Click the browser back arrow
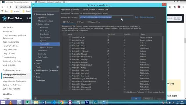The width and height of the screenshot is (186, 105). pyautogui.click(x=3, y=7)
